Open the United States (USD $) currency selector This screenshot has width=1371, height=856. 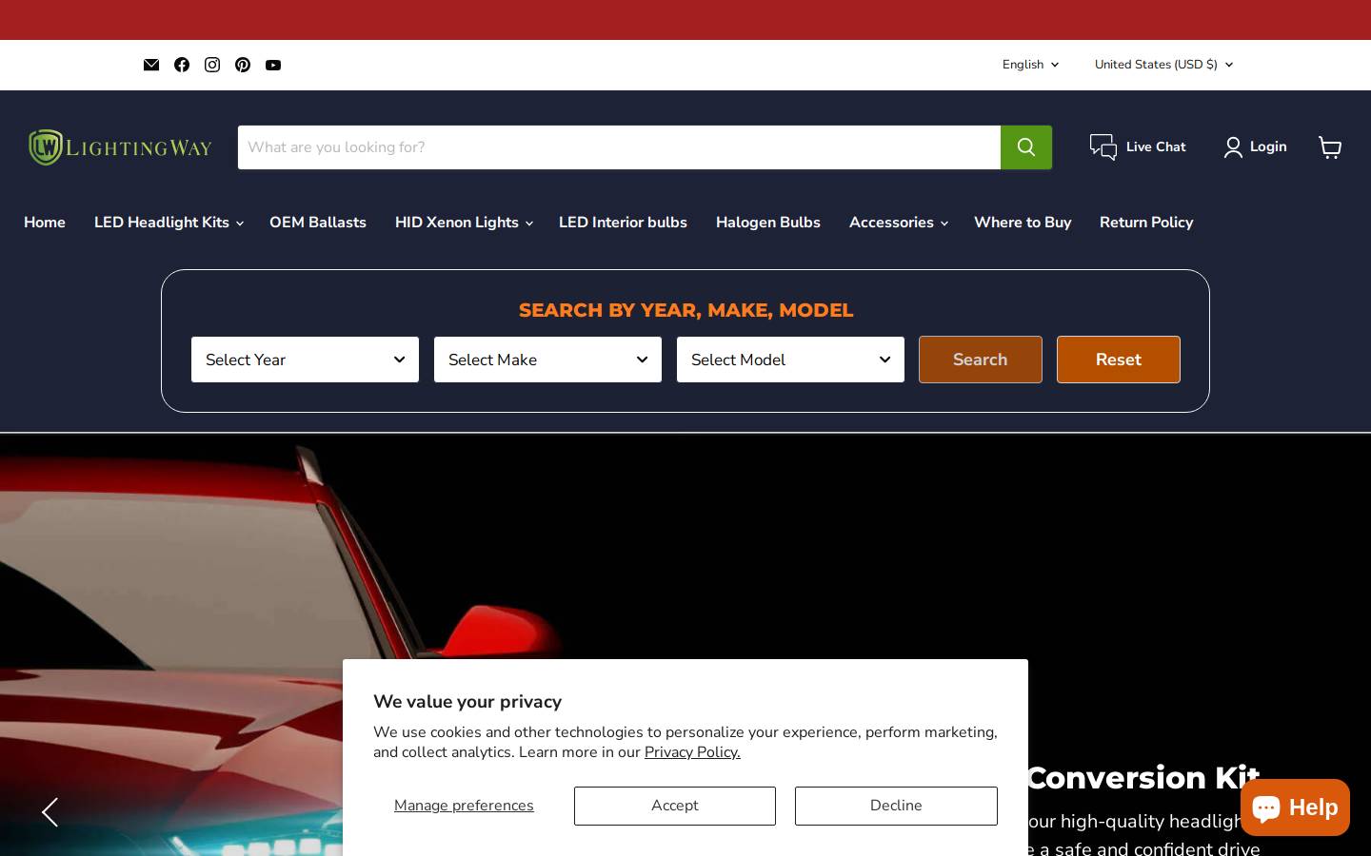pyautogui.click(x=1163, y=65)
